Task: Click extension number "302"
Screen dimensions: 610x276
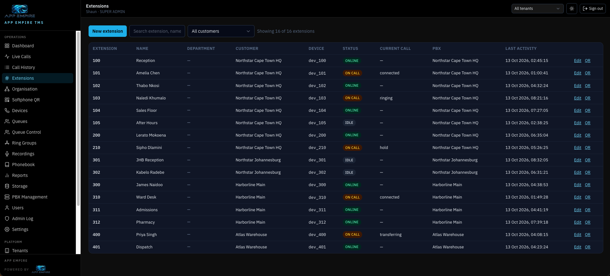Action: [96, 172]
